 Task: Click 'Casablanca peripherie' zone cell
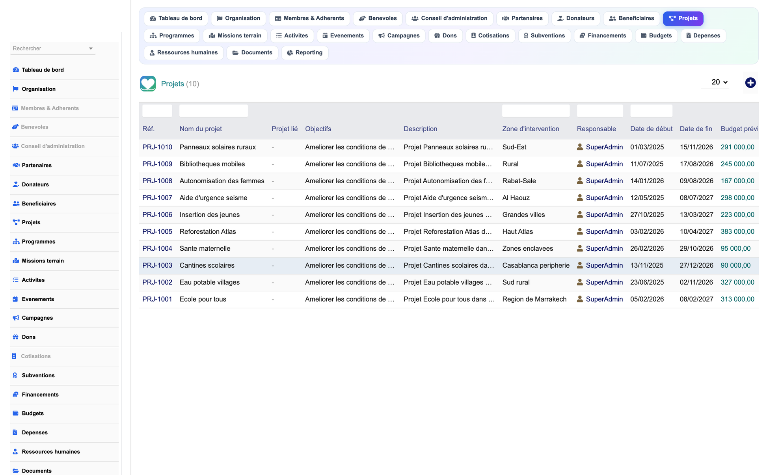pyautogui.click(x=536, y=266)
